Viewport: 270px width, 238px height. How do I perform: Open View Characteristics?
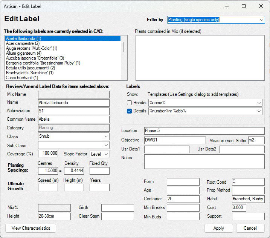(x=31, y=228)
